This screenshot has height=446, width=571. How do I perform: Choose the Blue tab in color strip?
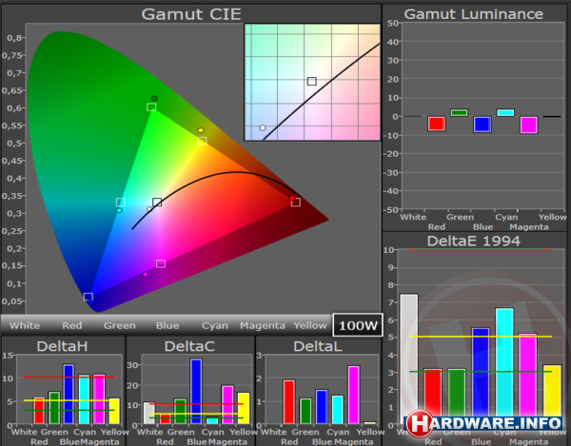(x=167, y=325)
